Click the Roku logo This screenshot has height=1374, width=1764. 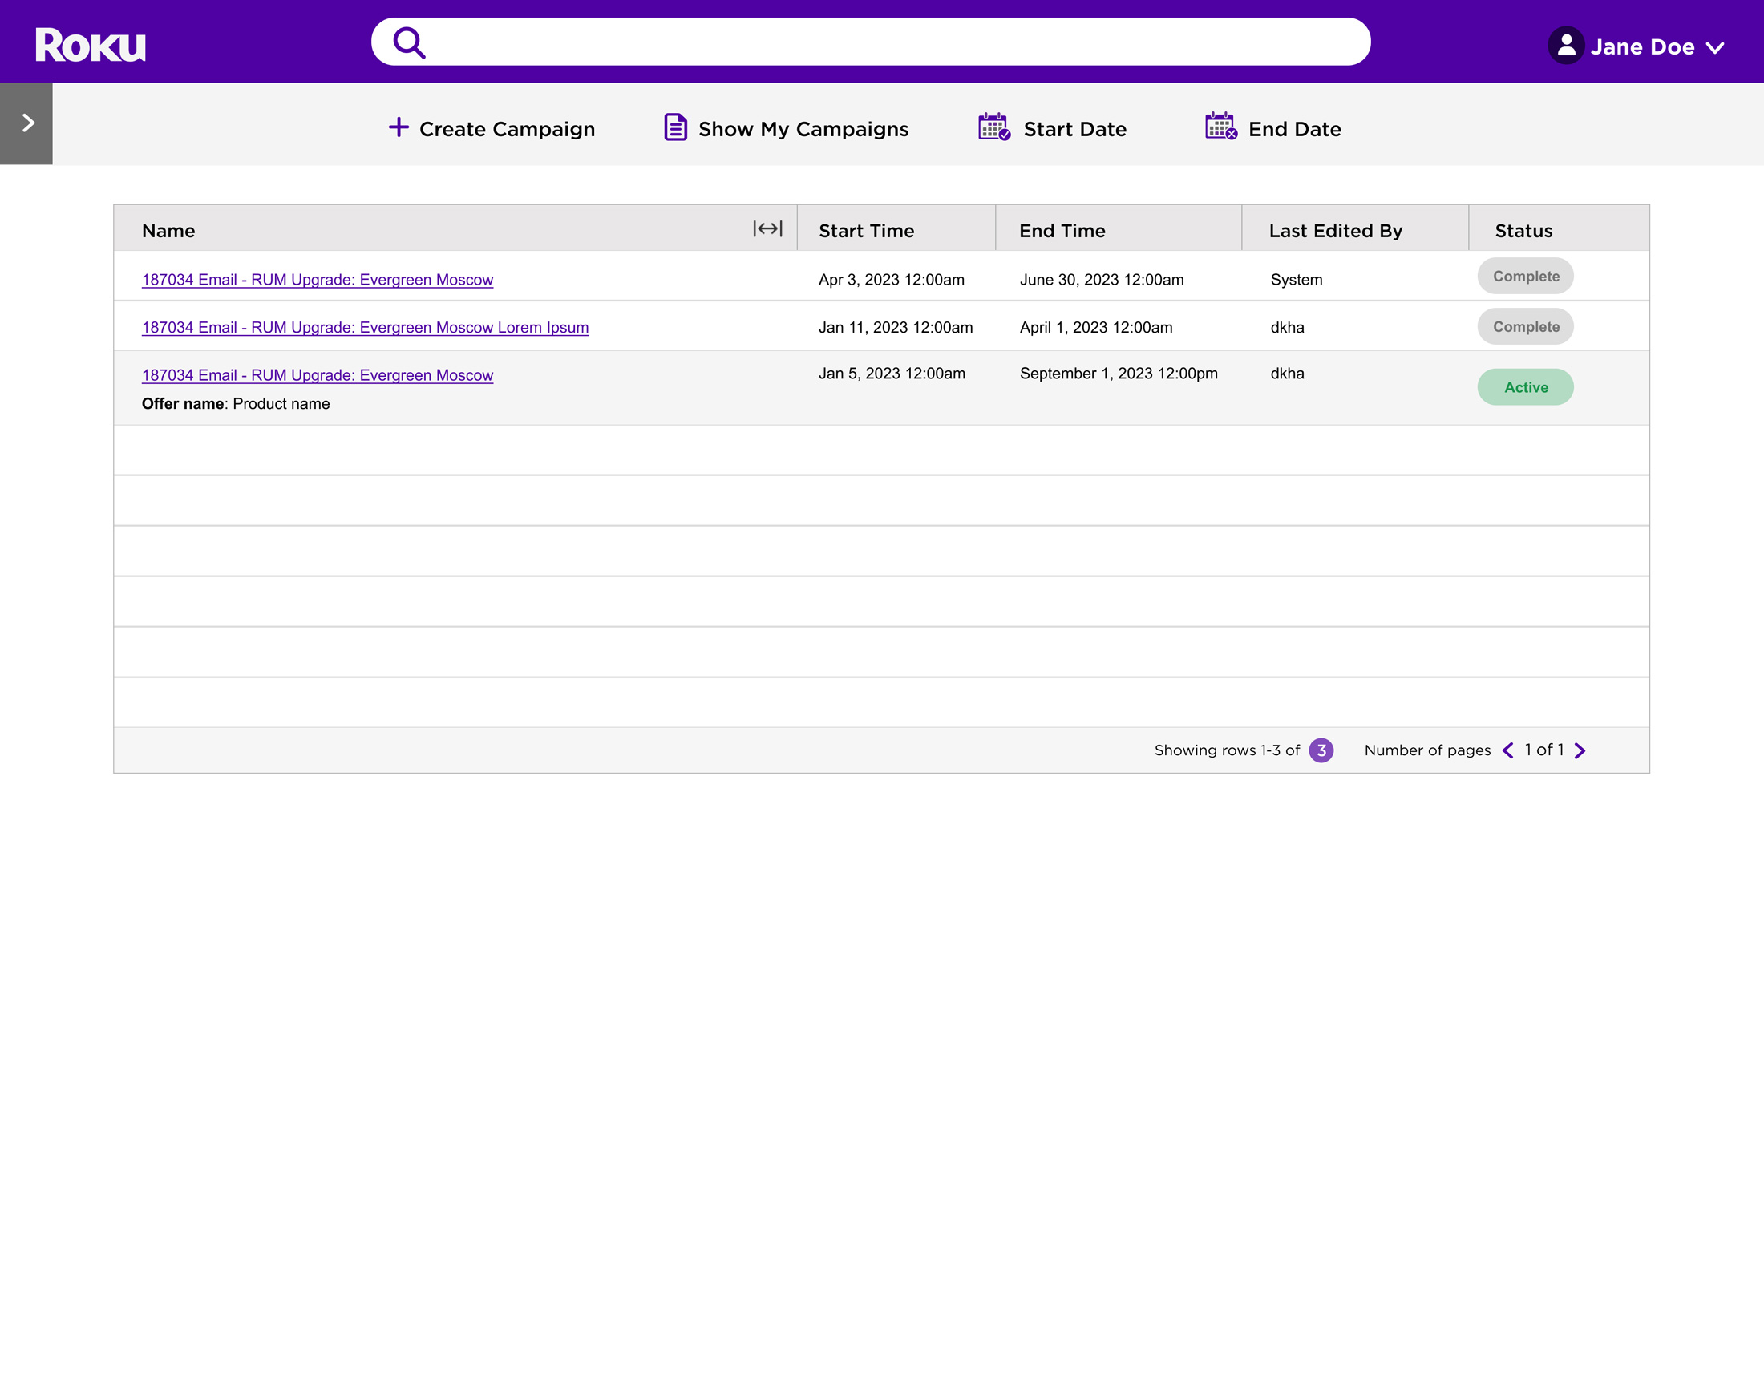point(91,45)
